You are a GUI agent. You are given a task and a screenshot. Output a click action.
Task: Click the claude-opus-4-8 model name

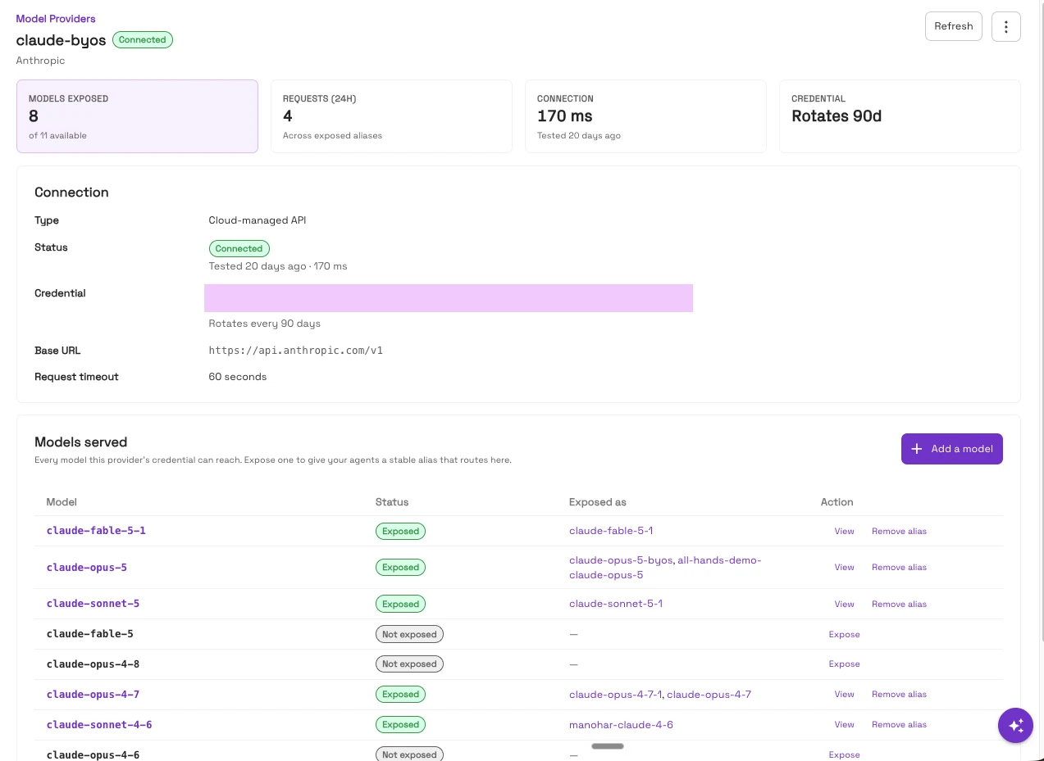pyautogui.click(x=93, y=664)
